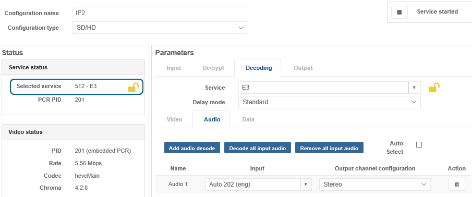Screen dimensions: 472x197
Task: Click the yellow unlock icon beside Service dropdown
Action: pos(434,88)
